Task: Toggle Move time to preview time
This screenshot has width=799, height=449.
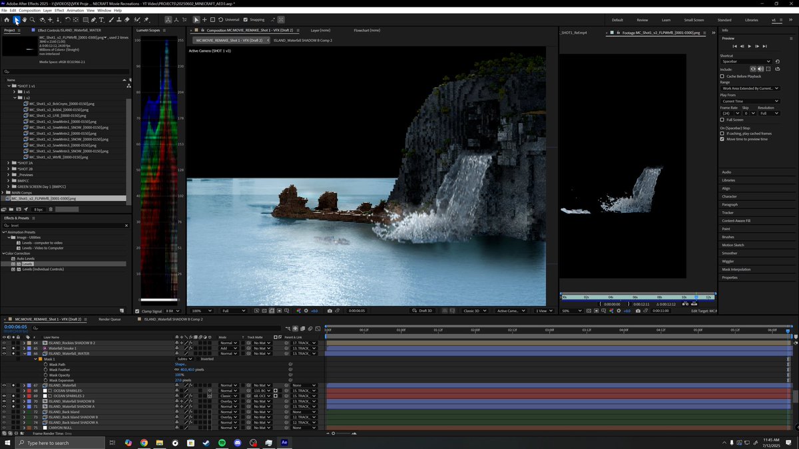Action: 722,139
